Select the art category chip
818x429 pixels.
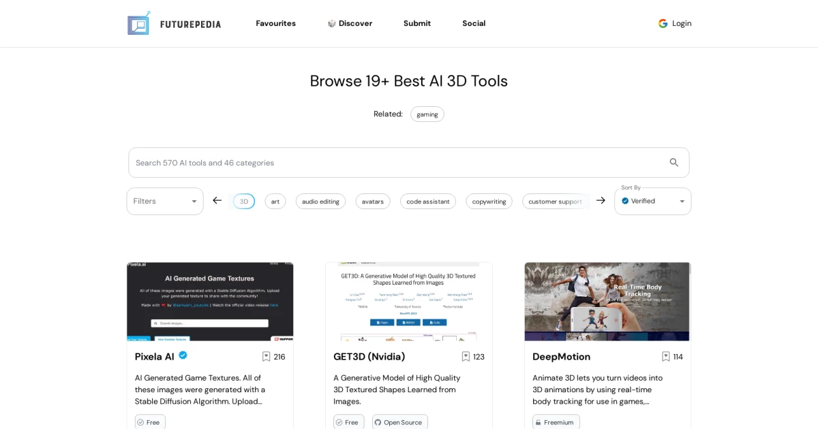[275, 201]
